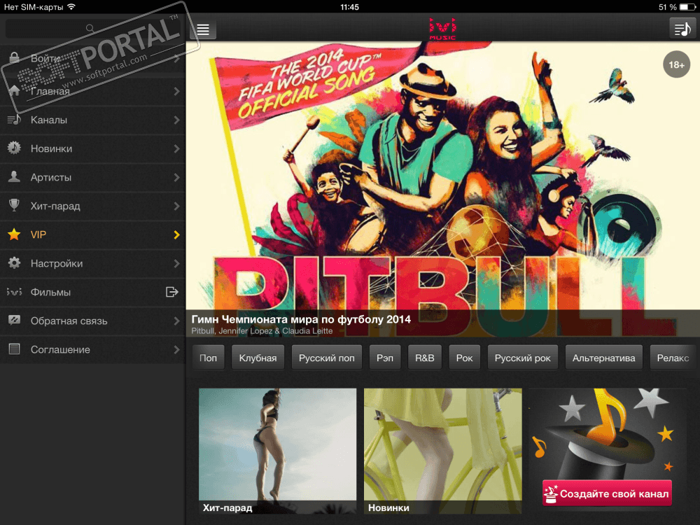Open the playlist queue icon

tap(682, 29)
